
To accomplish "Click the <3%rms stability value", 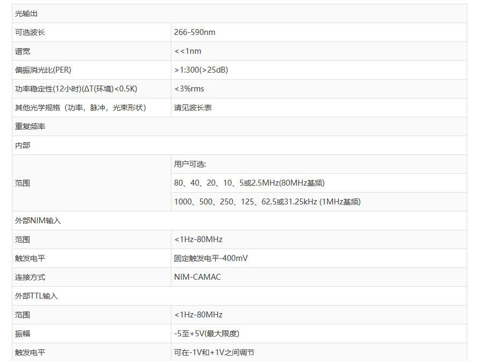I will point(189,89).
